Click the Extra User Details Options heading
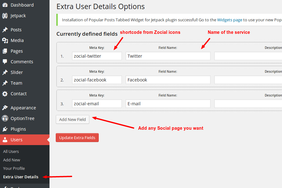 (x=101, y=7)
